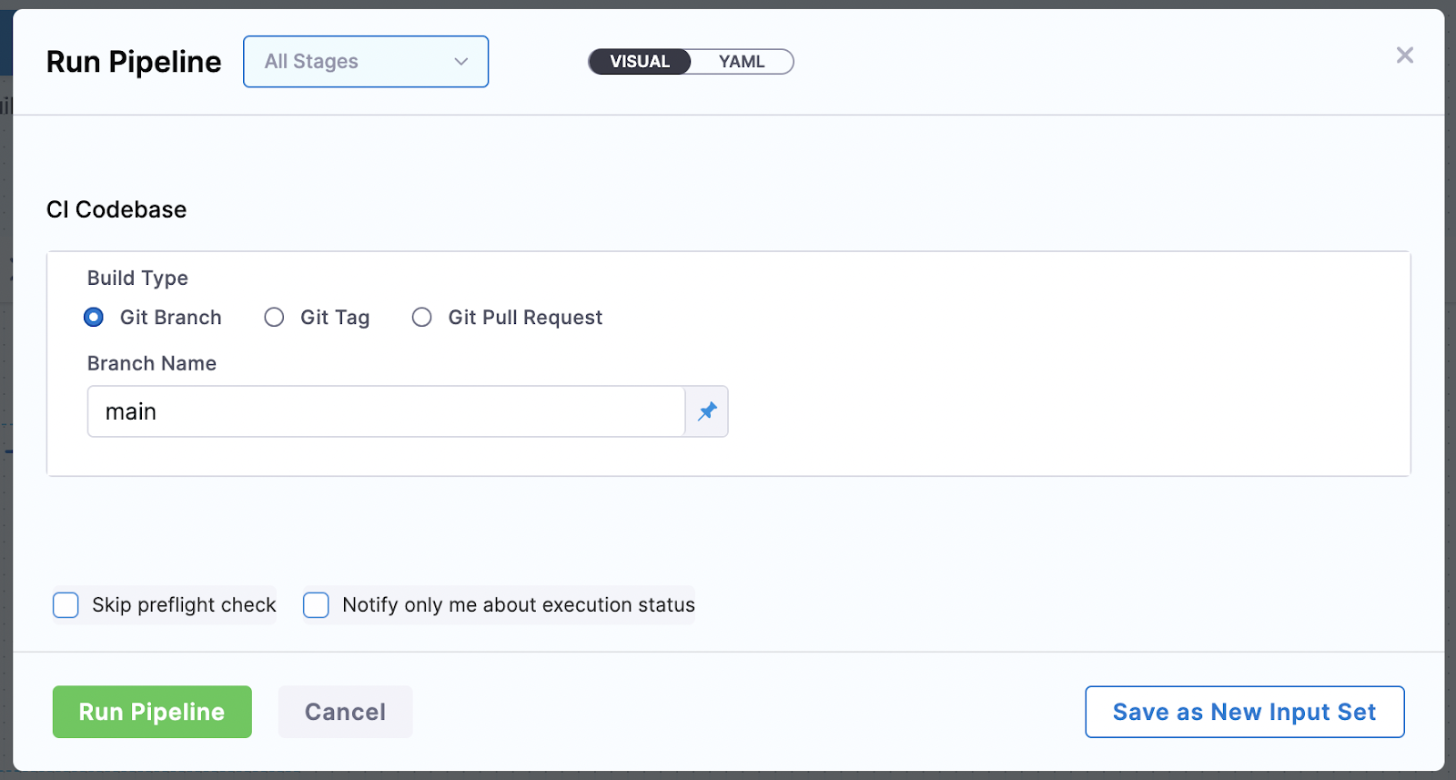
Task: Close the Run Pipeline dialog
Action: click(1404, 56)
